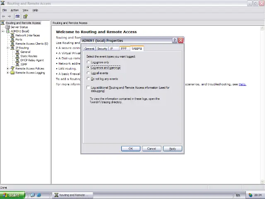The width and height of the screenshot is (265, 199).
Task: Click Apply in Properties dialog
Action: 173,148
